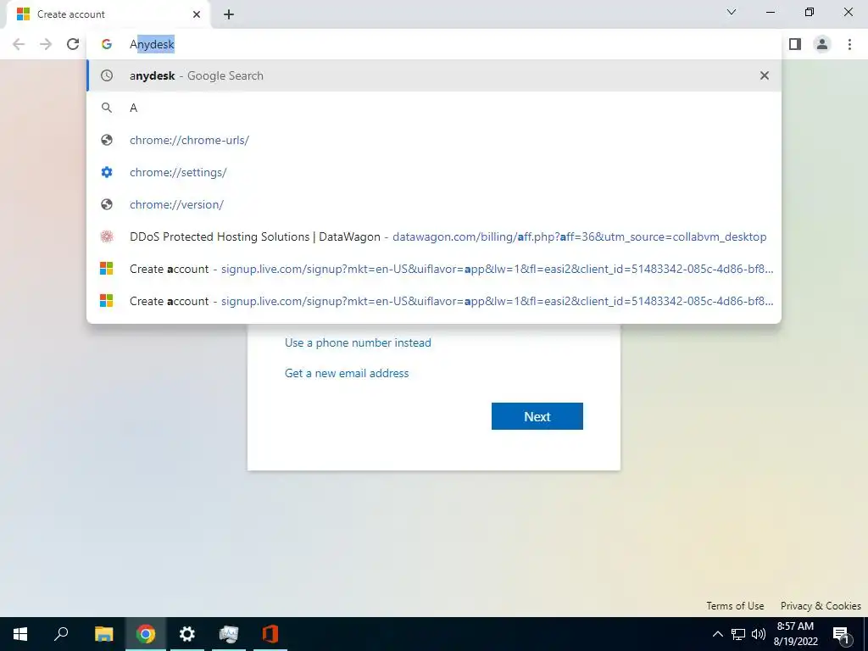Click the Google icon in the omnibox
The height and width of the screenshot is (651, 868).
point(107,44)
